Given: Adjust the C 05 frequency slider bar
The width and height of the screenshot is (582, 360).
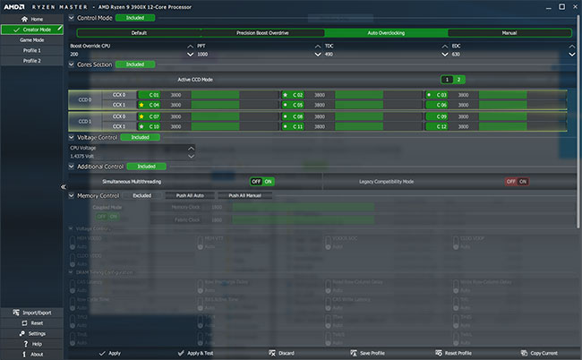Looking at the screenshot, I should click(x=379, y=105).
